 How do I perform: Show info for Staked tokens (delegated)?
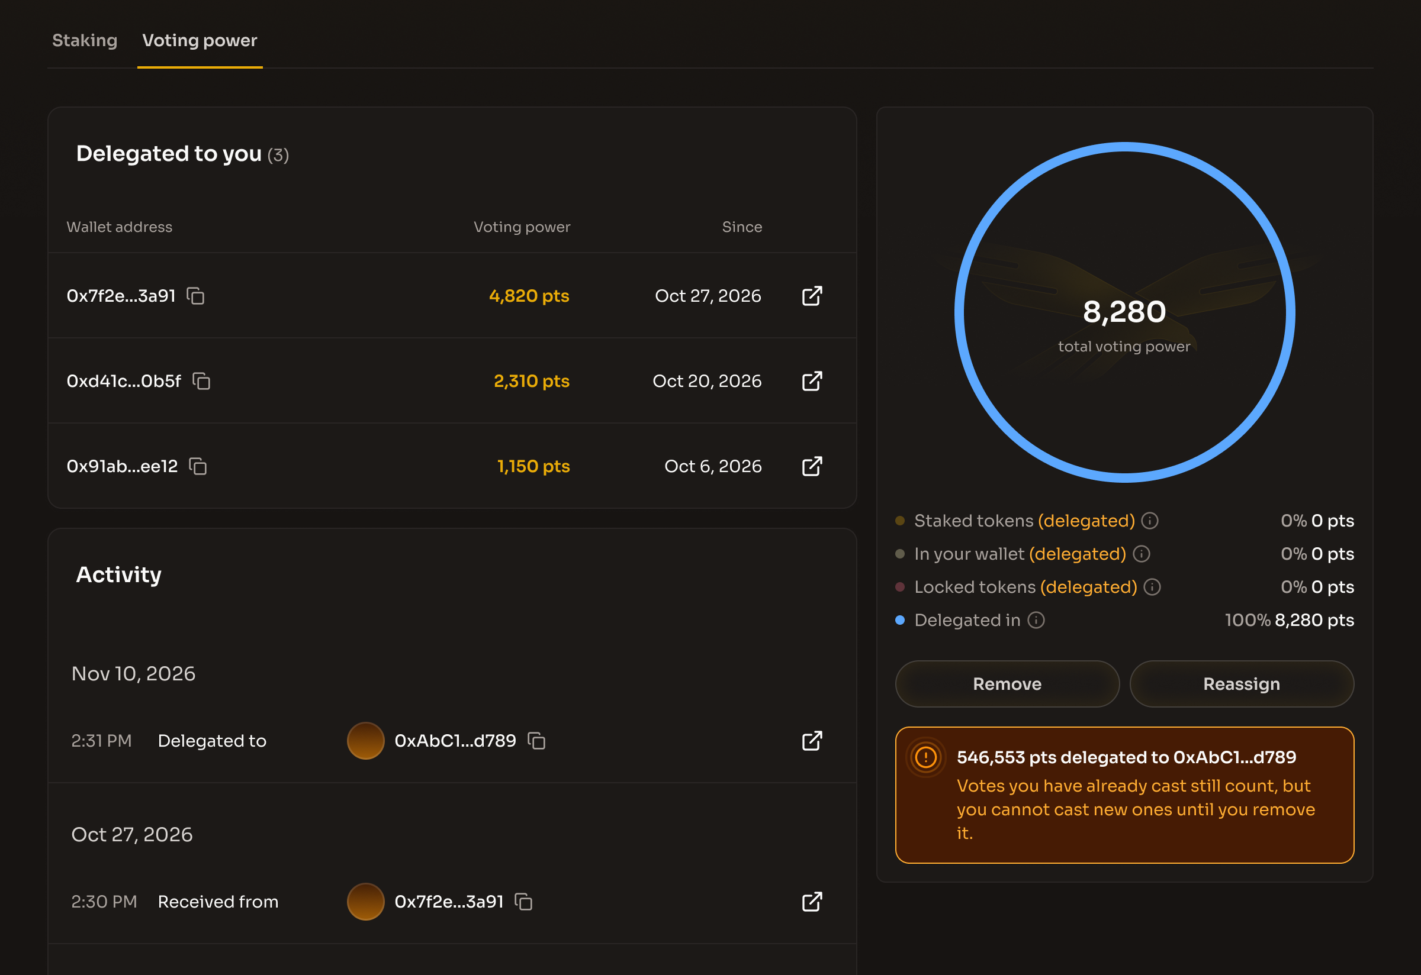pos(1149,521)
